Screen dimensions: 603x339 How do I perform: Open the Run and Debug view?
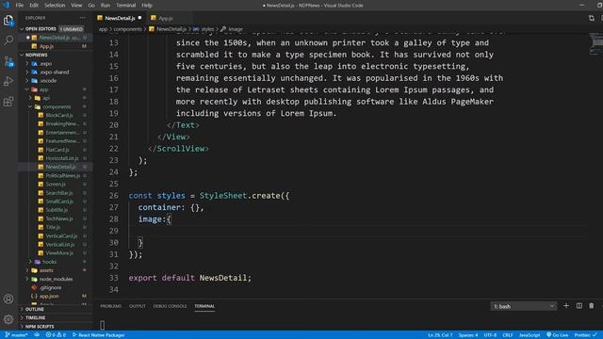pos(8,81)
